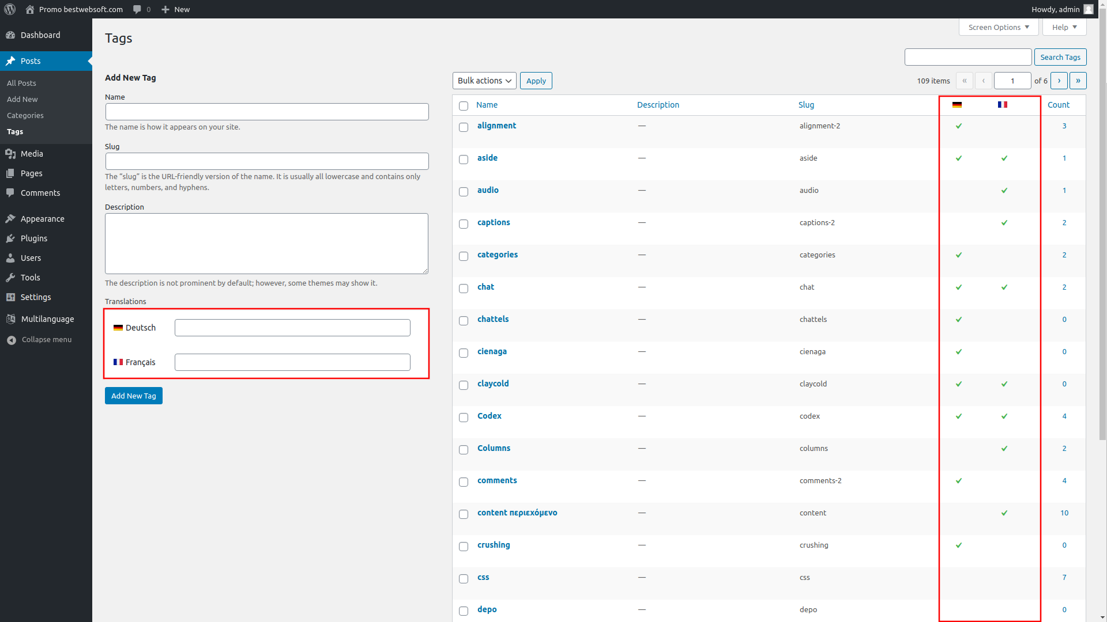Check the box for alignment tag
Screen dimensions: 1107x622
pyautogui.click(x=464, y=127)
